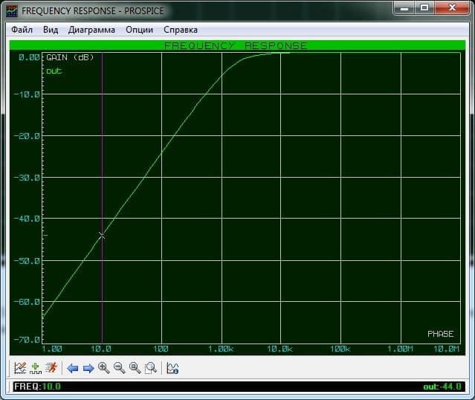The width and height of the screenshot is (475, 400).
Task: Click the 10.0k frequency axis label
Action: pos(279,349)
